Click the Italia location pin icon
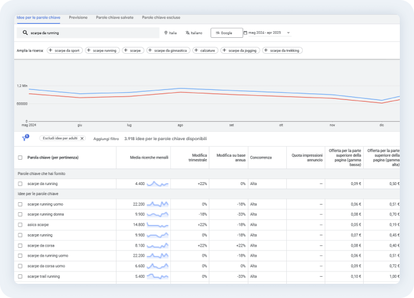Screen dimensions: 414x298 (166, 33)
